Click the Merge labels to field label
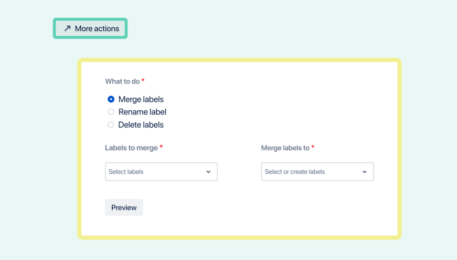 [x=285, y=148]
